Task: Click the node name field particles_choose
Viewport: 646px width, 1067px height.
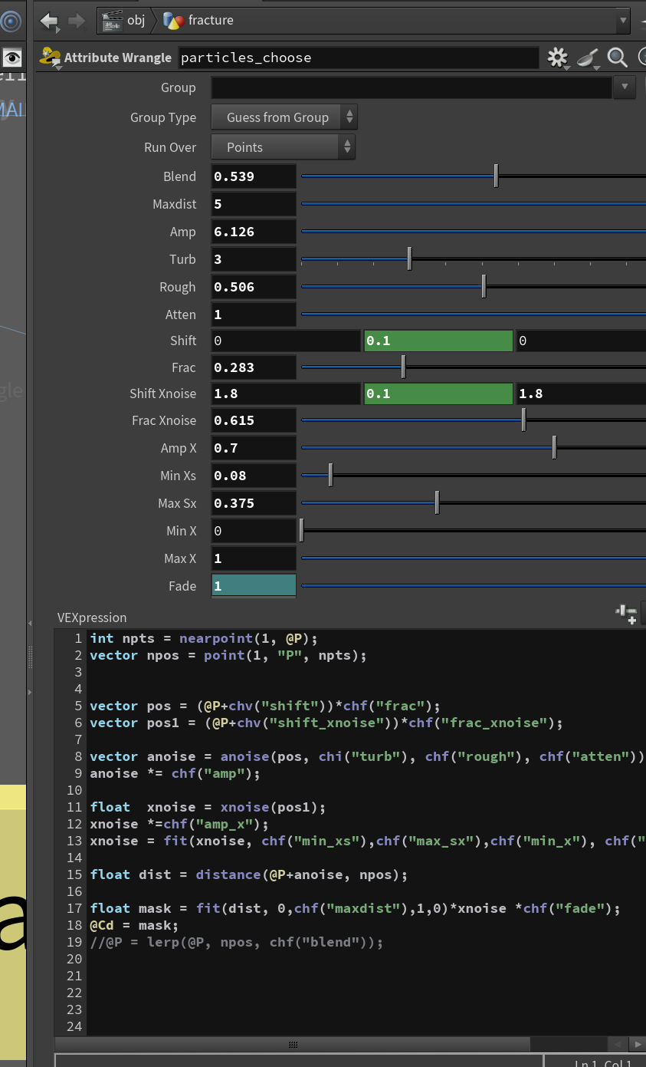Action: tap(359, 58)
